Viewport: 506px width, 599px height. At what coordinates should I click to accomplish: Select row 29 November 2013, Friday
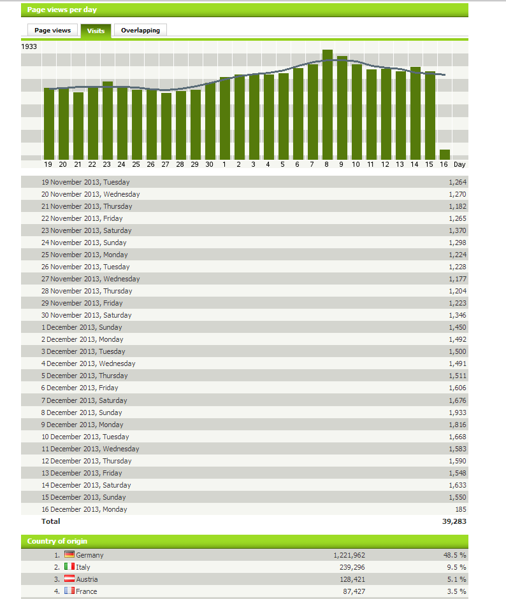[x=244, y=303]
